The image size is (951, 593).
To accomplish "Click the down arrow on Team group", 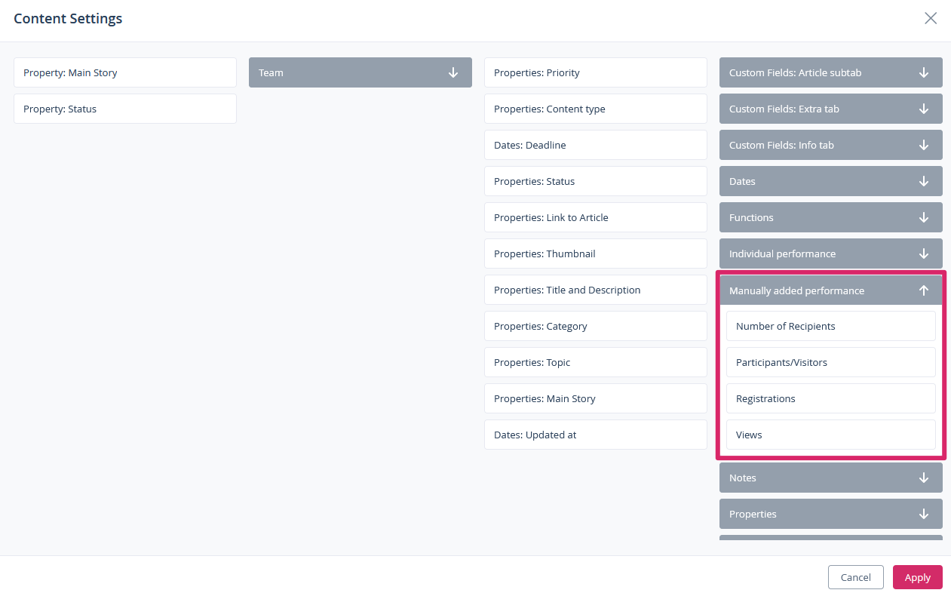I will click(x=453, y=72).
